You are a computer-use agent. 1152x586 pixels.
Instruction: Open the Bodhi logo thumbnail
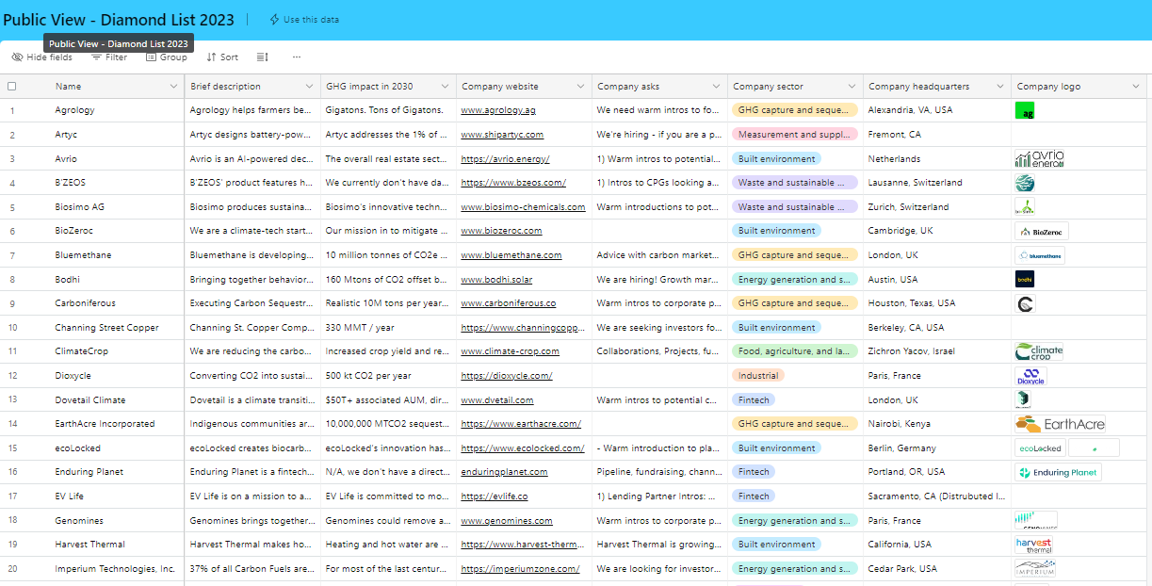click(x=1025, y=279)
